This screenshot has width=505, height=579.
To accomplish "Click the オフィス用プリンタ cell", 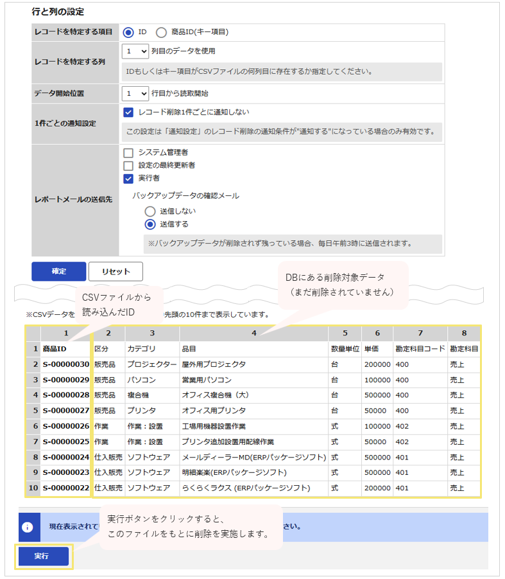I will (x=253, y=411).
